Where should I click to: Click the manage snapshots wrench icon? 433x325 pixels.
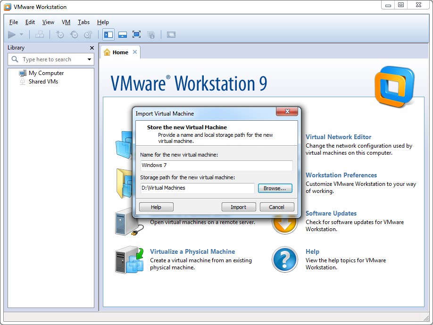point(88,34)
